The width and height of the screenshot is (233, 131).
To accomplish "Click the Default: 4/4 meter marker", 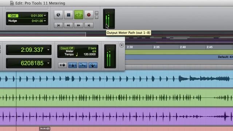I will (x=225, y=57).
